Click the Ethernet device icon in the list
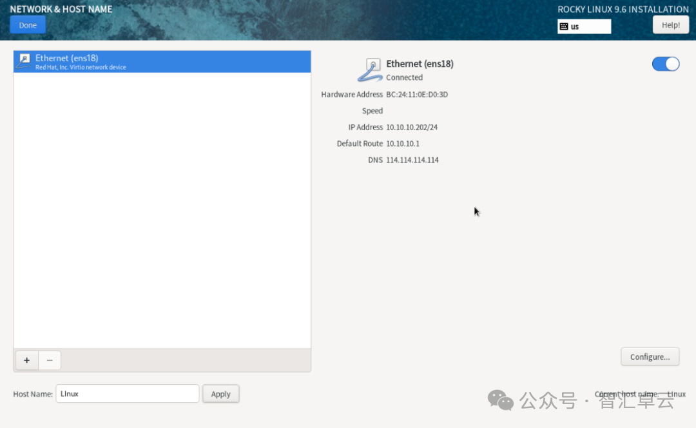The image size is (696, 428). [x=23, y=62]
